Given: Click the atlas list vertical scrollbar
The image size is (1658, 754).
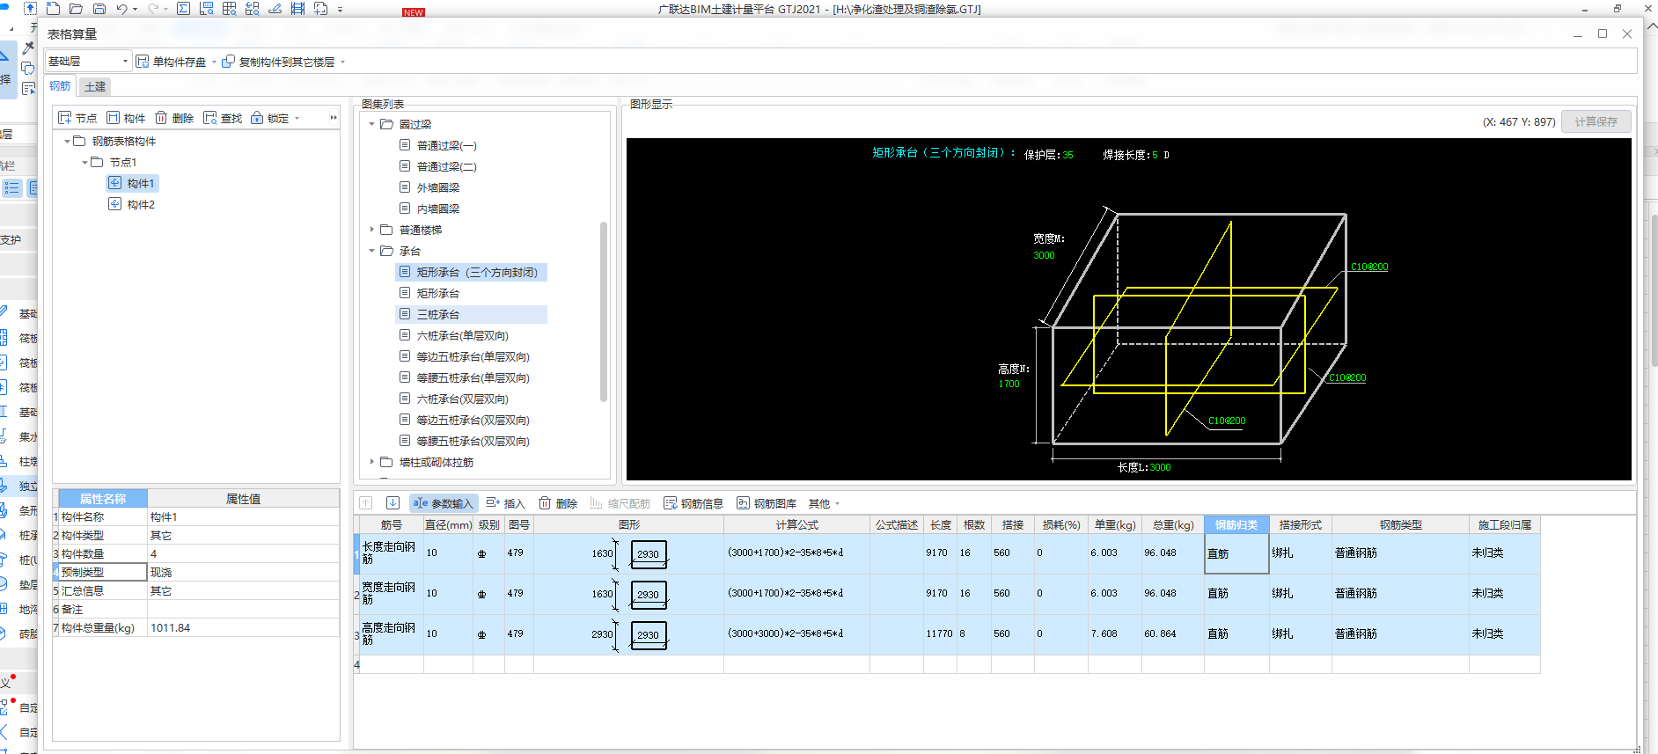Looking at the screenshot, I should click(604, 312).
